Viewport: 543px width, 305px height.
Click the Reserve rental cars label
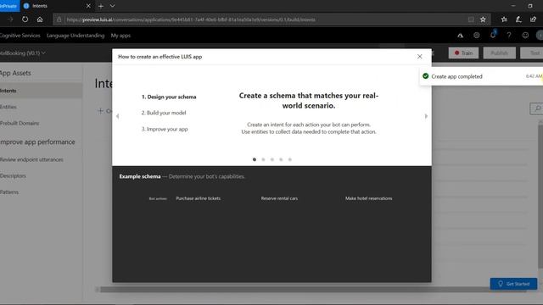tap(279, 198)
